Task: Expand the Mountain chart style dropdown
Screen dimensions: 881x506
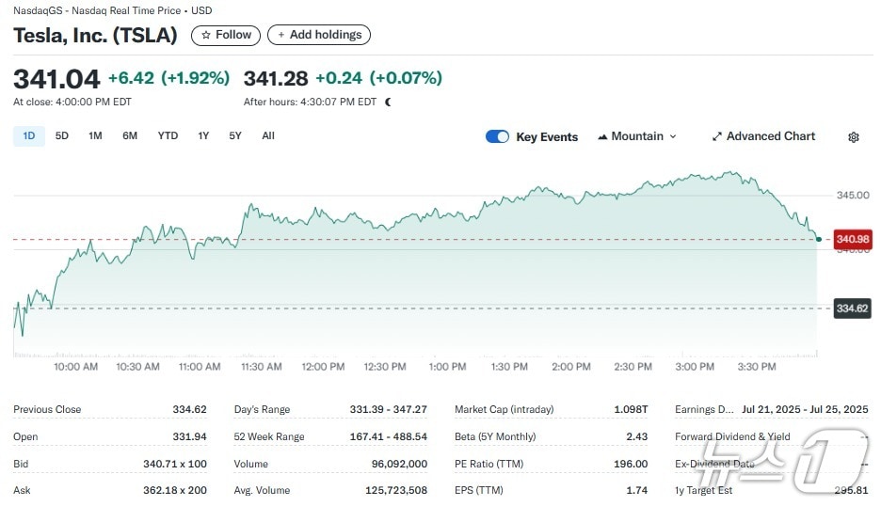Action: (x=672, y=136)
